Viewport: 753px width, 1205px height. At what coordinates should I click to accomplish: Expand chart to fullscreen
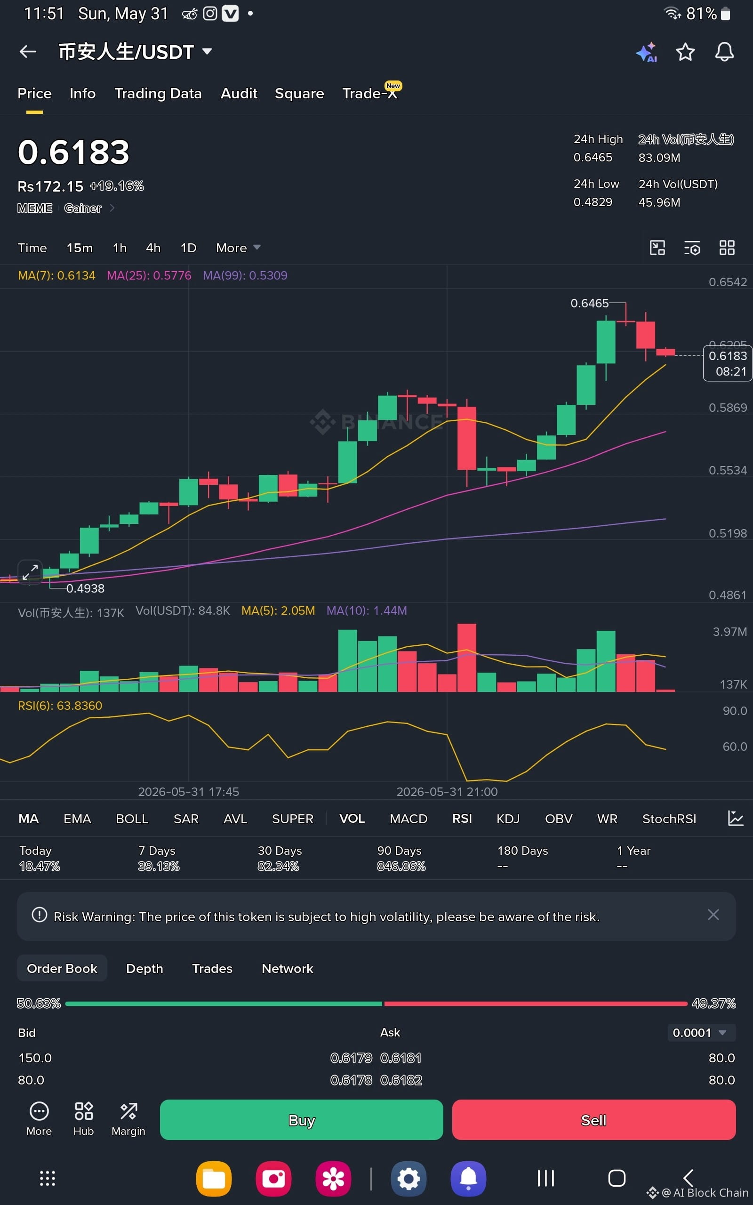[31, 572]
